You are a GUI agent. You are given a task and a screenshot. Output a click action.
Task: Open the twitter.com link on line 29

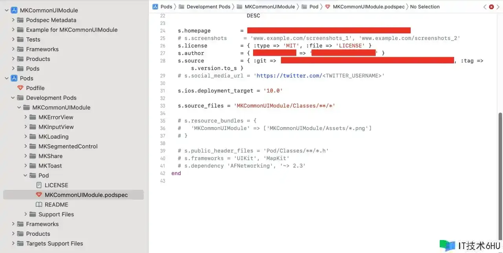[289, 76]
